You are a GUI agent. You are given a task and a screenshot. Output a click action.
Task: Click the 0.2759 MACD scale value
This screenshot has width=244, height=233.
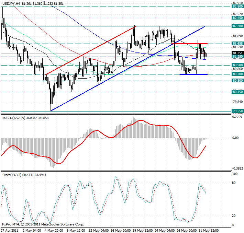click(237, 117)
